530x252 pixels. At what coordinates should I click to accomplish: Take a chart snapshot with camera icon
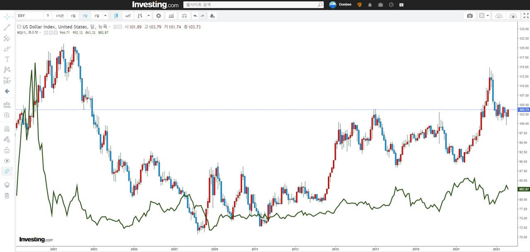[x=470, y=16]
